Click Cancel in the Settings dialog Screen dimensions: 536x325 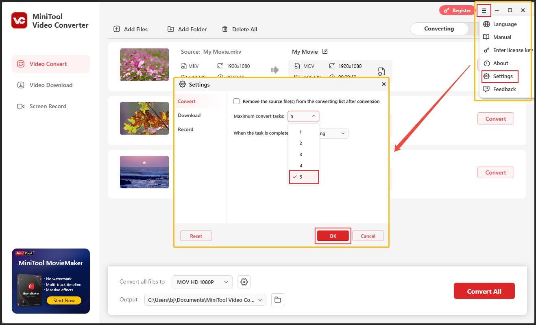[368, 236]
